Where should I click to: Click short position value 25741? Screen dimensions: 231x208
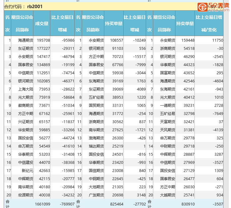(189, 195)
